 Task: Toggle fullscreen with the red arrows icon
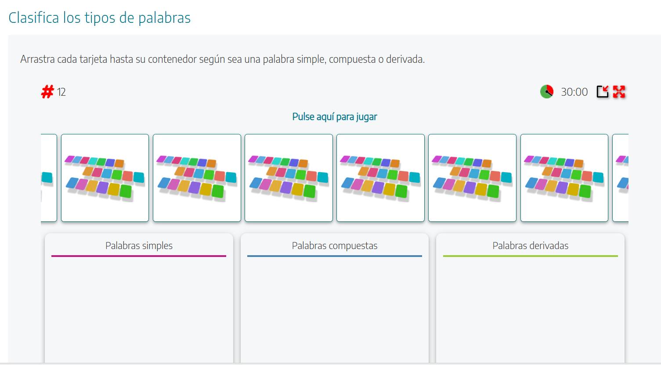(619, 92)
